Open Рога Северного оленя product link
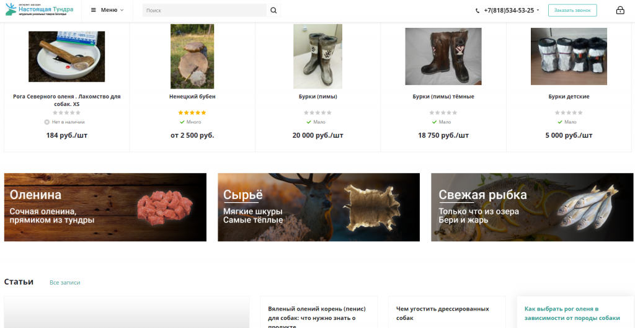The width and height of the screenshot is (635, 328). (x=67, y=100)
